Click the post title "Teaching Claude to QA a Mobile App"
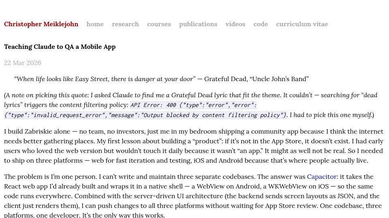The image size is (389, 218). pos(60,47)
